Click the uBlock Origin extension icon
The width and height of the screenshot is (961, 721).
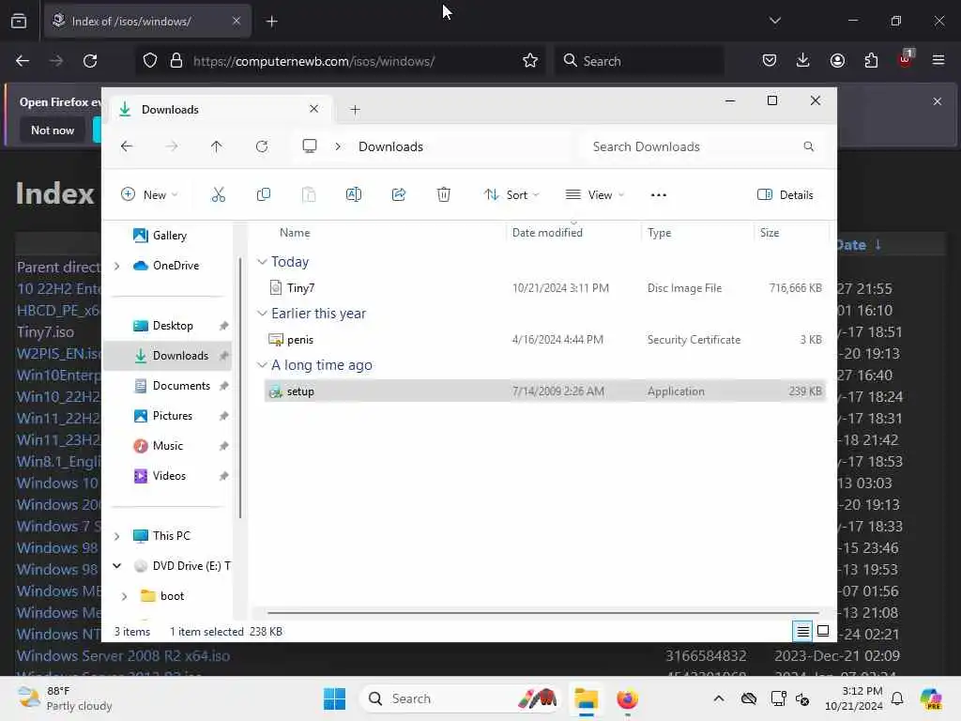point(906,59)
